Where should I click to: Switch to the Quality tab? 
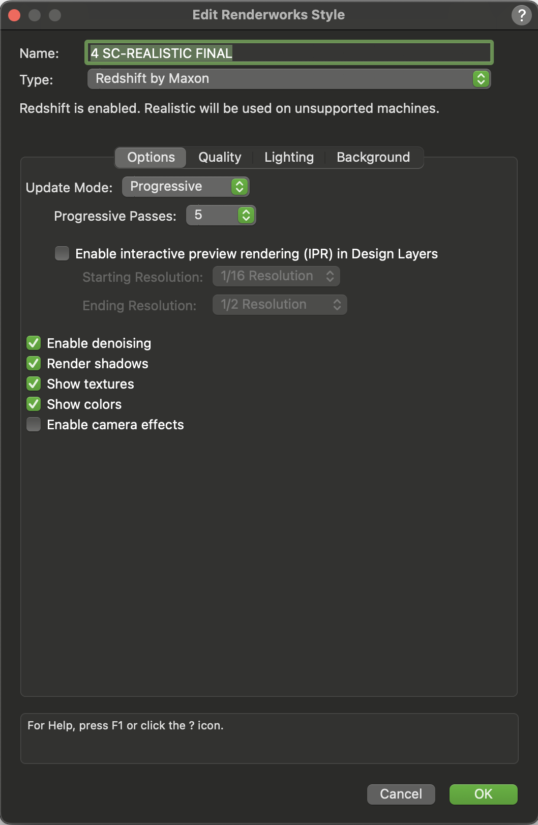point(219,157)
